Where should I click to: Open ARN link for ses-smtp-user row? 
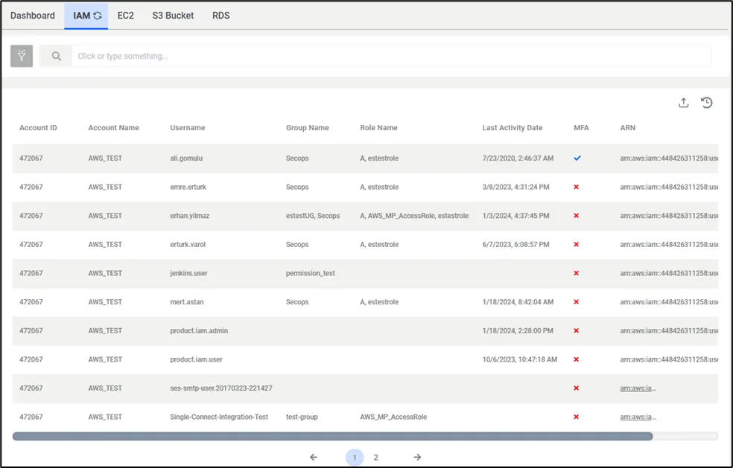tap(638, 388)
